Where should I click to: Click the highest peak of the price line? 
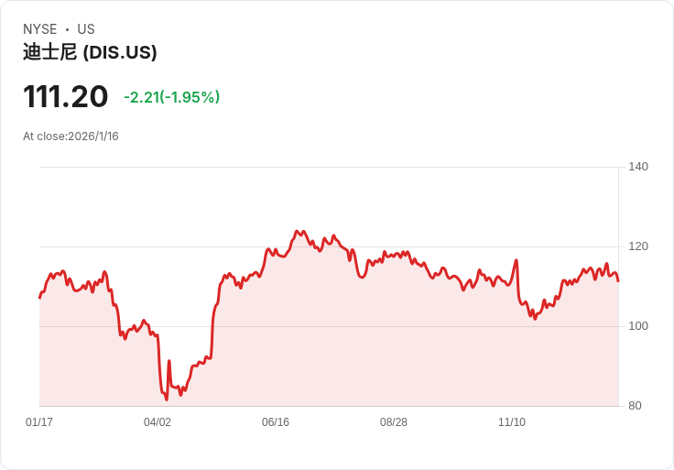click(x=296, y=231)
